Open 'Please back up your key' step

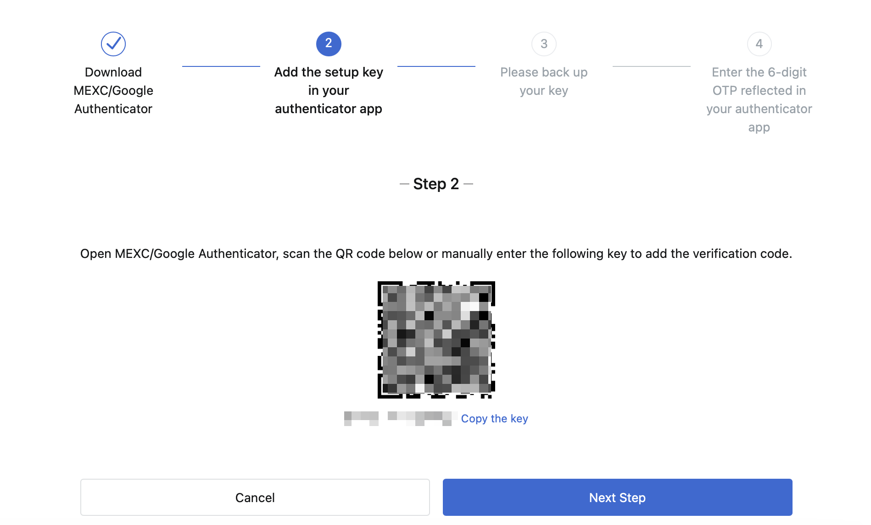point(544,81)
